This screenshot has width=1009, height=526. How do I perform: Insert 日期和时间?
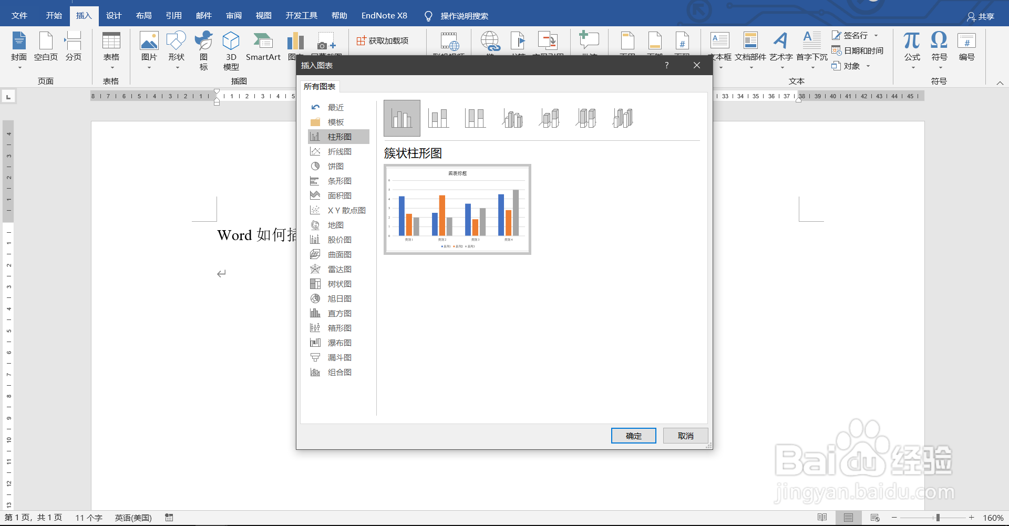(858, 50)
